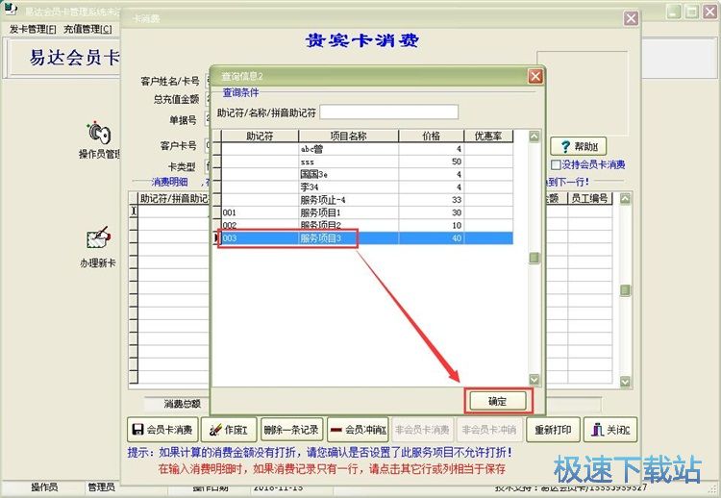
Task: Click the 会员卡消费 save button
Action: coord(162,430)
